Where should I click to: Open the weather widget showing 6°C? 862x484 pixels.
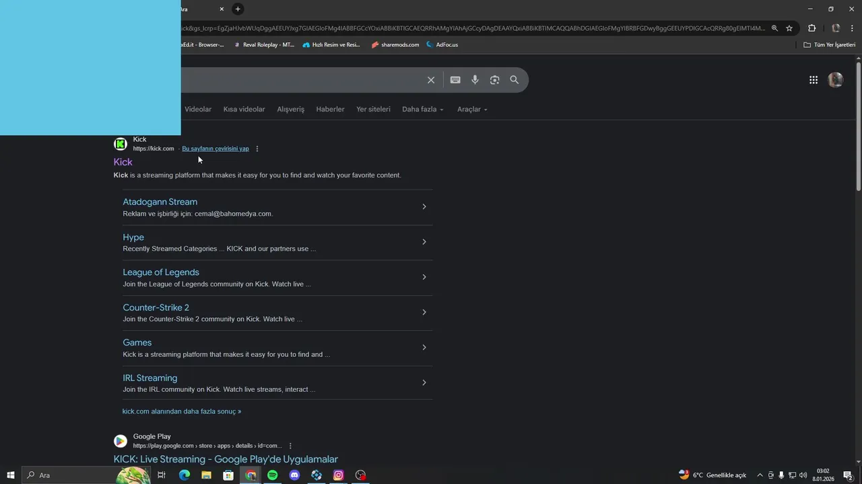(712, 475)
